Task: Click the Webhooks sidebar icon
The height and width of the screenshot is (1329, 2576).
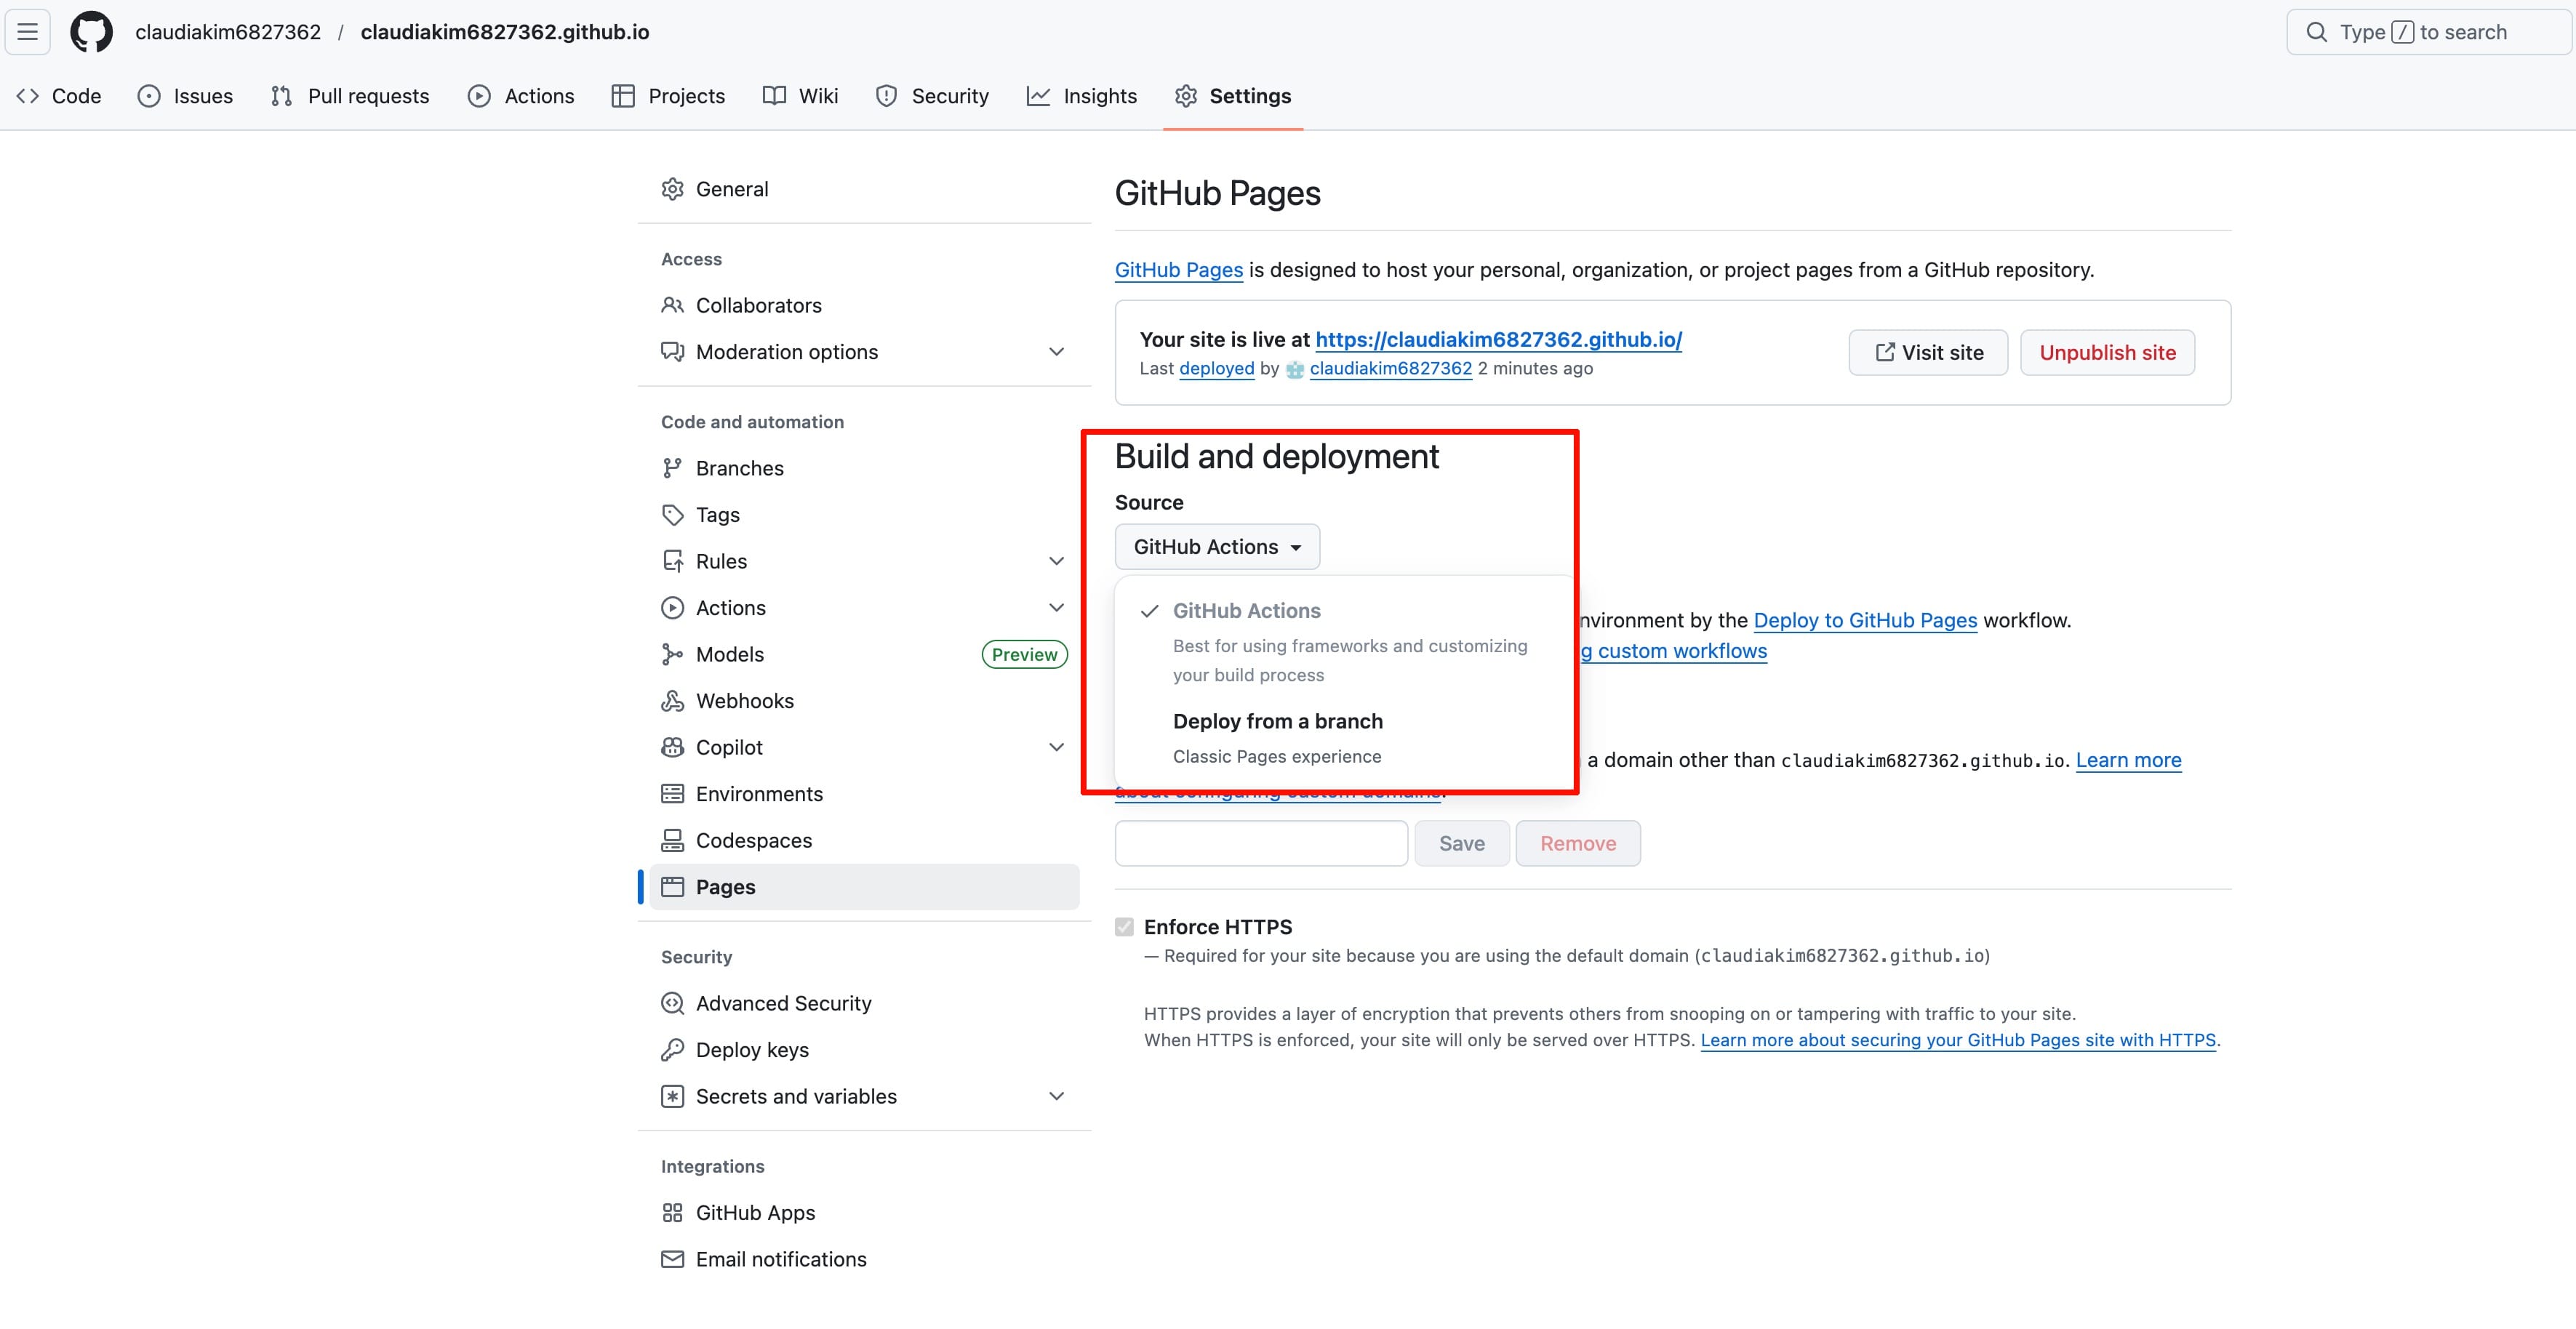Action: (672, 701)
